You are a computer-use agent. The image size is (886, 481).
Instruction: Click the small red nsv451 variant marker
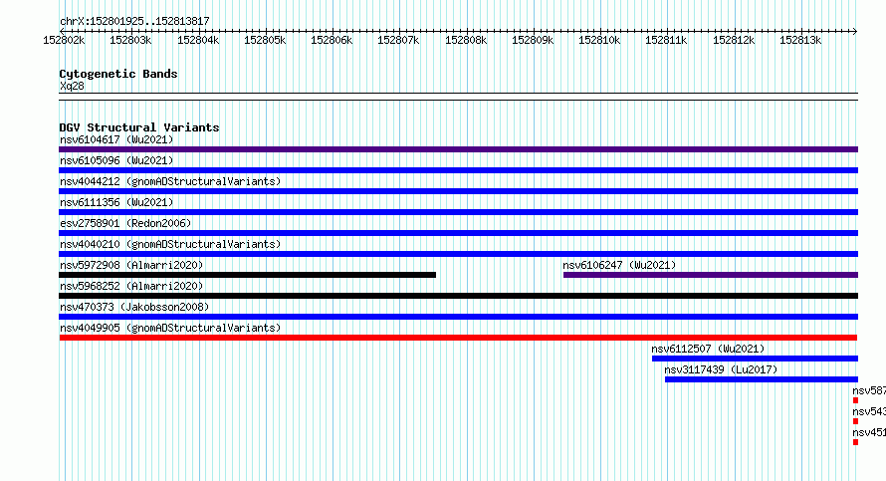tap(855, 442)
